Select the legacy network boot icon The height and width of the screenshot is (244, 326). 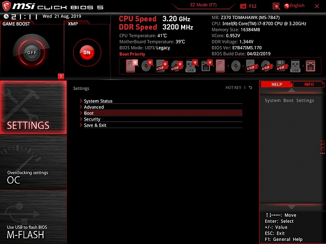tap(311, 66)
